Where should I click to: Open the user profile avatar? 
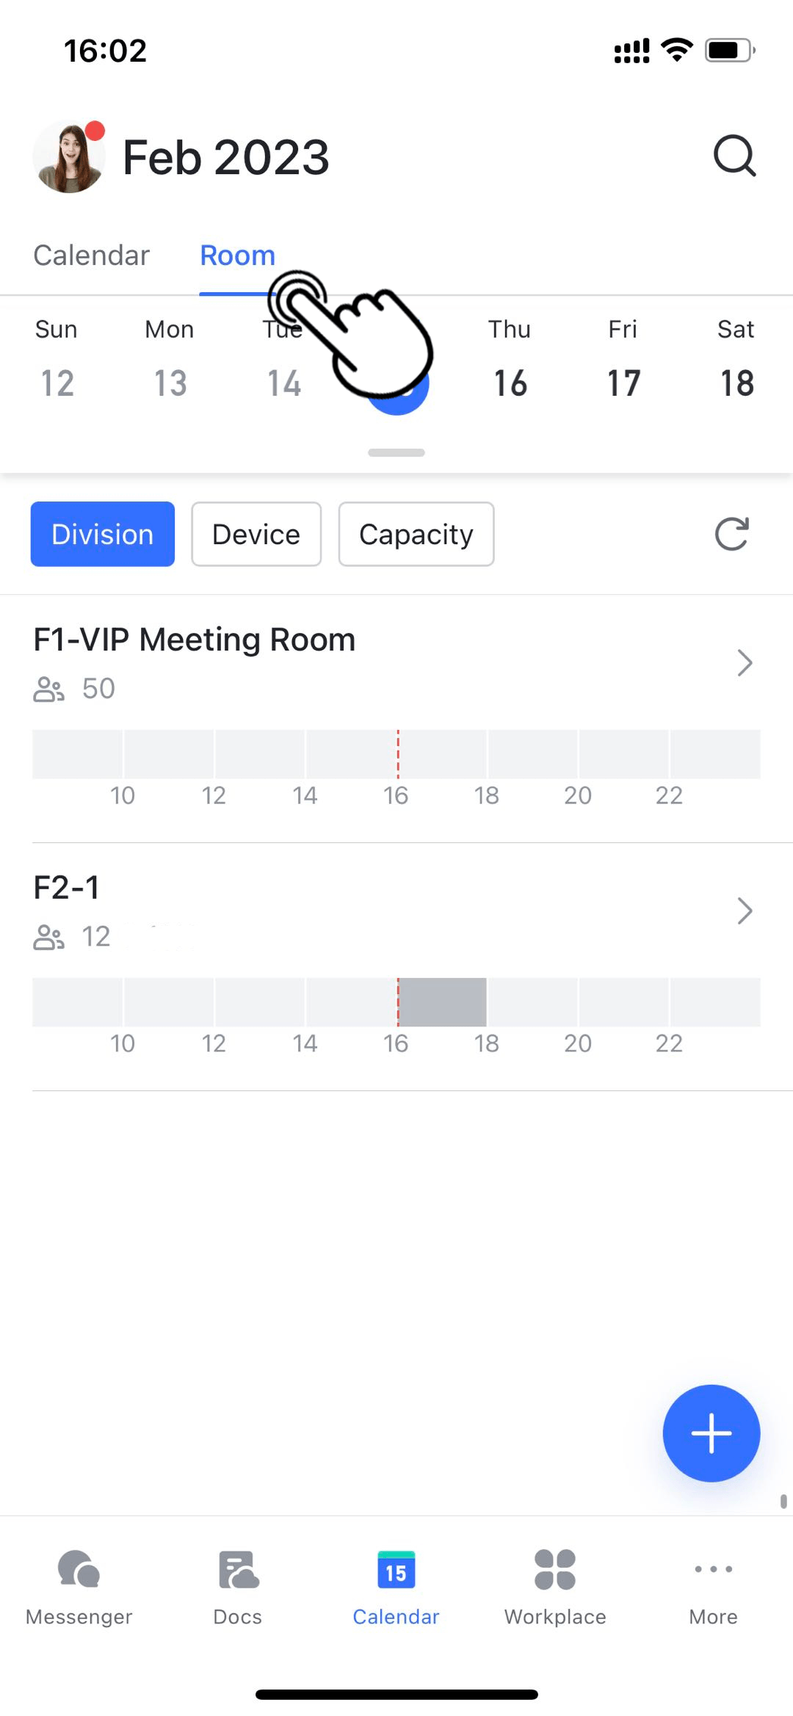click(x=69, y=157)
